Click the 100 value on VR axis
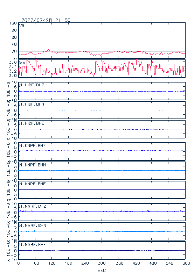This screenshot has width=194, height=273. tap(13, 23)
